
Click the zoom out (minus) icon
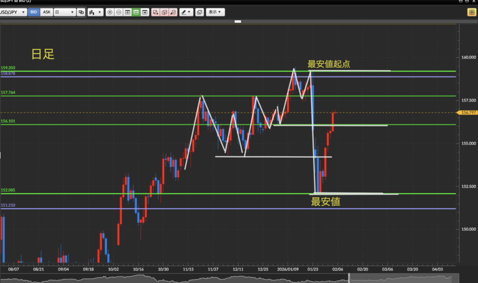119,12
